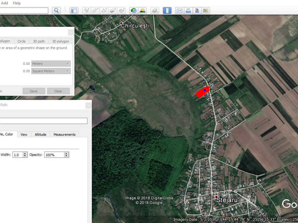Screen dimensions: 298x223
Task: Open the Meters unit dropdown
Action: click(51, 64)
